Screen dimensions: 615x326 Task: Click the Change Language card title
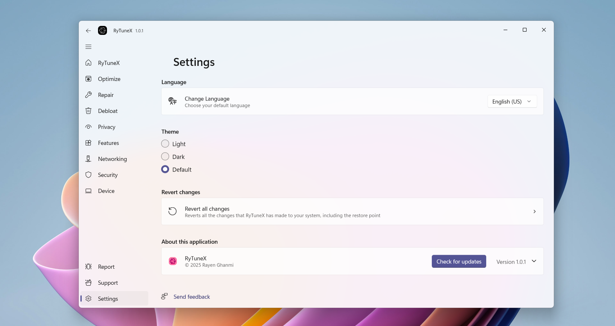point(207,99)
